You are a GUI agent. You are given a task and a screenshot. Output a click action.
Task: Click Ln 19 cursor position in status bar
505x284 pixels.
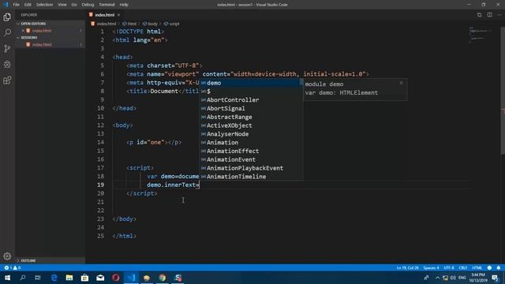click(x=407, y=267)
